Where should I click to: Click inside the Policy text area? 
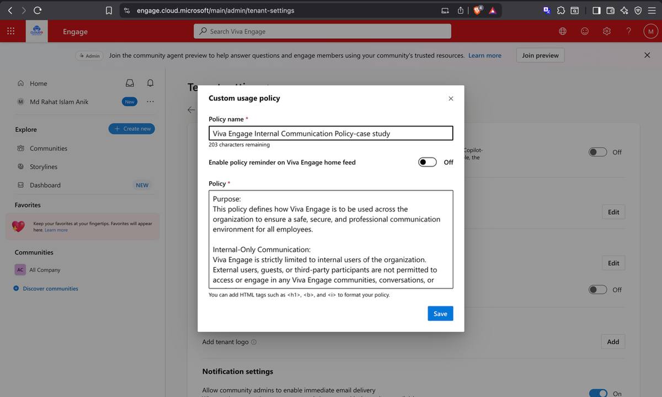pos(331,239)
